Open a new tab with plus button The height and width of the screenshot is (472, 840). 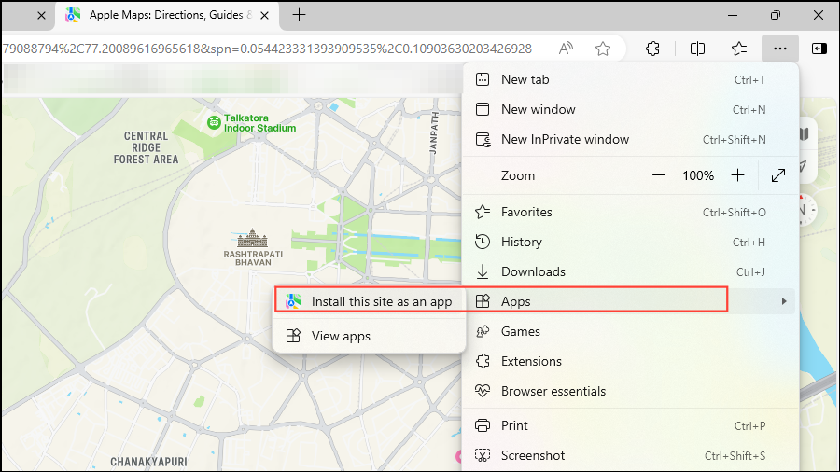[299, 15]
